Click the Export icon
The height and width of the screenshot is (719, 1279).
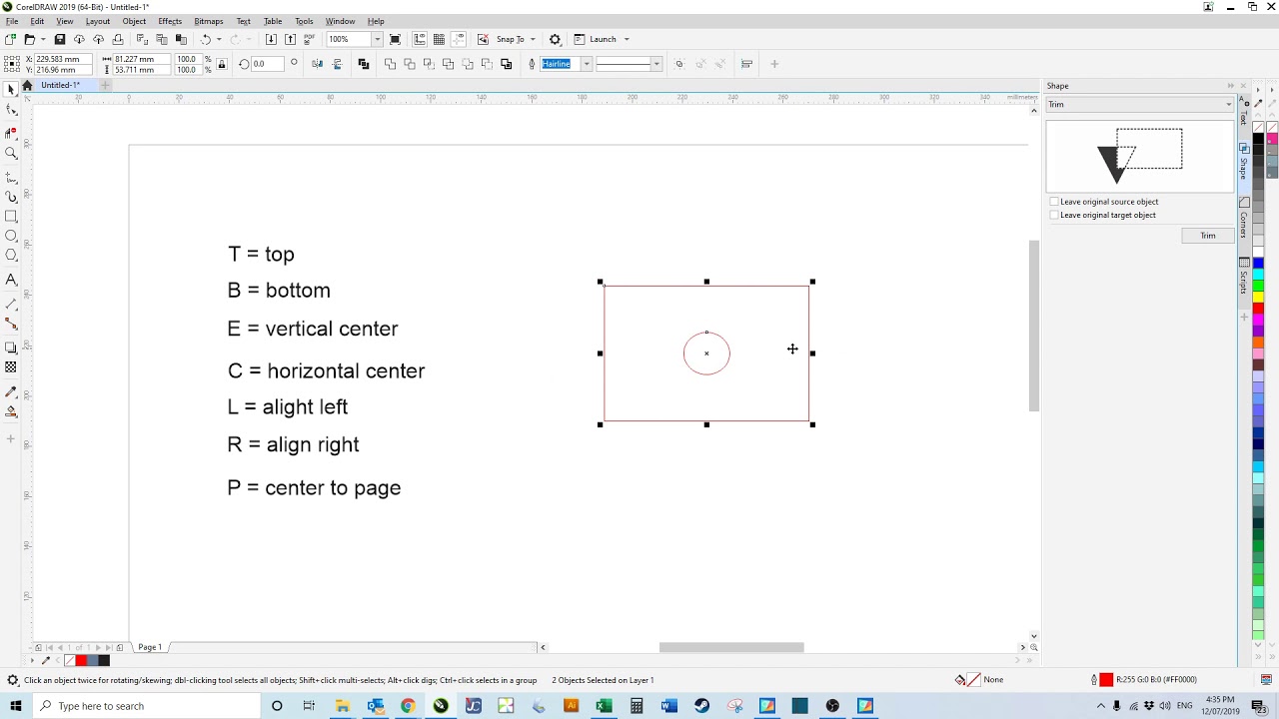290,39
